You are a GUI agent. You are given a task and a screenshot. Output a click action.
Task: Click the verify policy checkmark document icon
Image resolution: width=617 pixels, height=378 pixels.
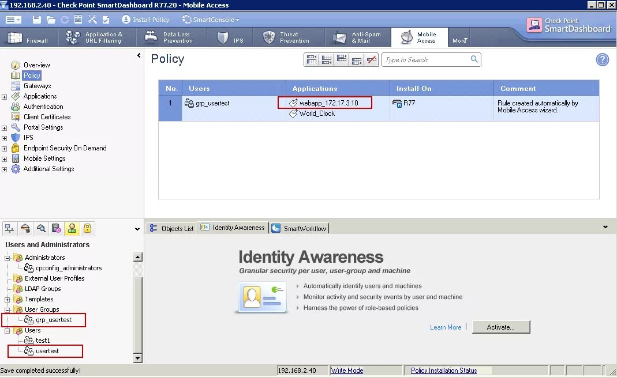click(x=106, y=20)
